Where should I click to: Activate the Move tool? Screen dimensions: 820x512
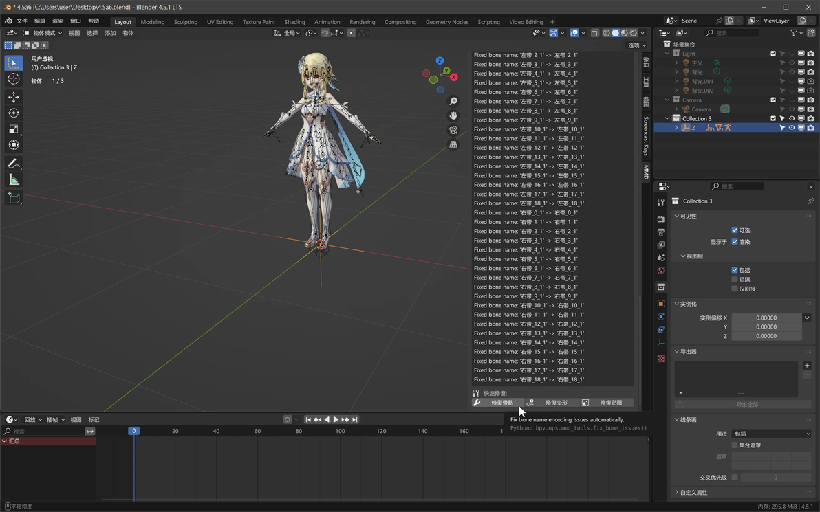coord(14,97)
